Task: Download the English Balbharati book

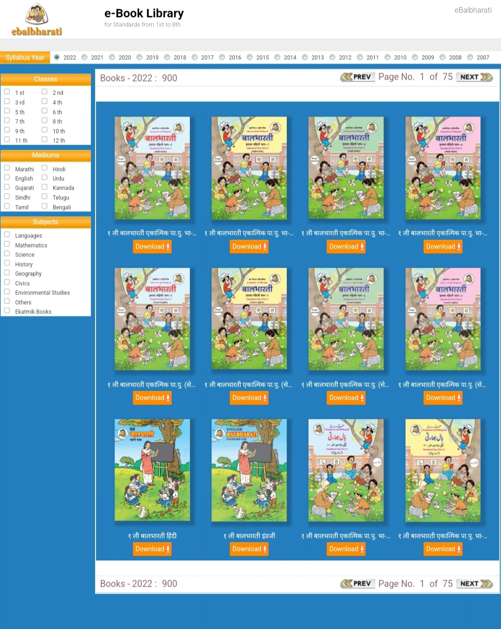Action: [249, 549]
